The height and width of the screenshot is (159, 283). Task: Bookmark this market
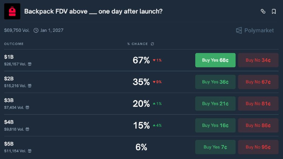point(274,11)
